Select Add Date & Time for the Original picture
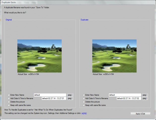The height and width of the screenshot is (120, 156). [9, 98]
